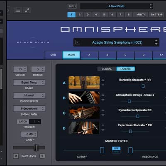Step to previous layer D soundsource
The height and width of the screenshot is (166, 166).
[103, 125]
